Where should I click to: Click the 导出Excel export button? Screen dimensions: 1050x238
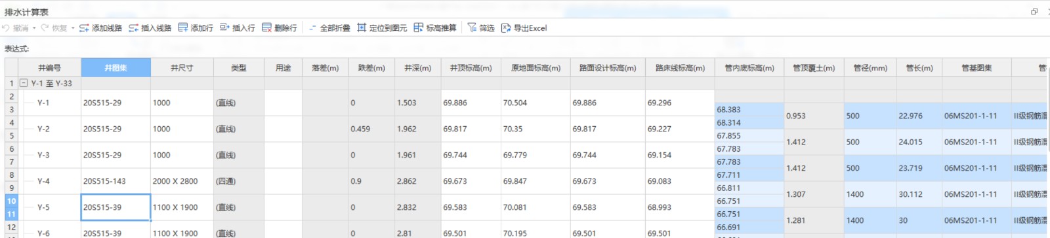(x=524, y=28)
